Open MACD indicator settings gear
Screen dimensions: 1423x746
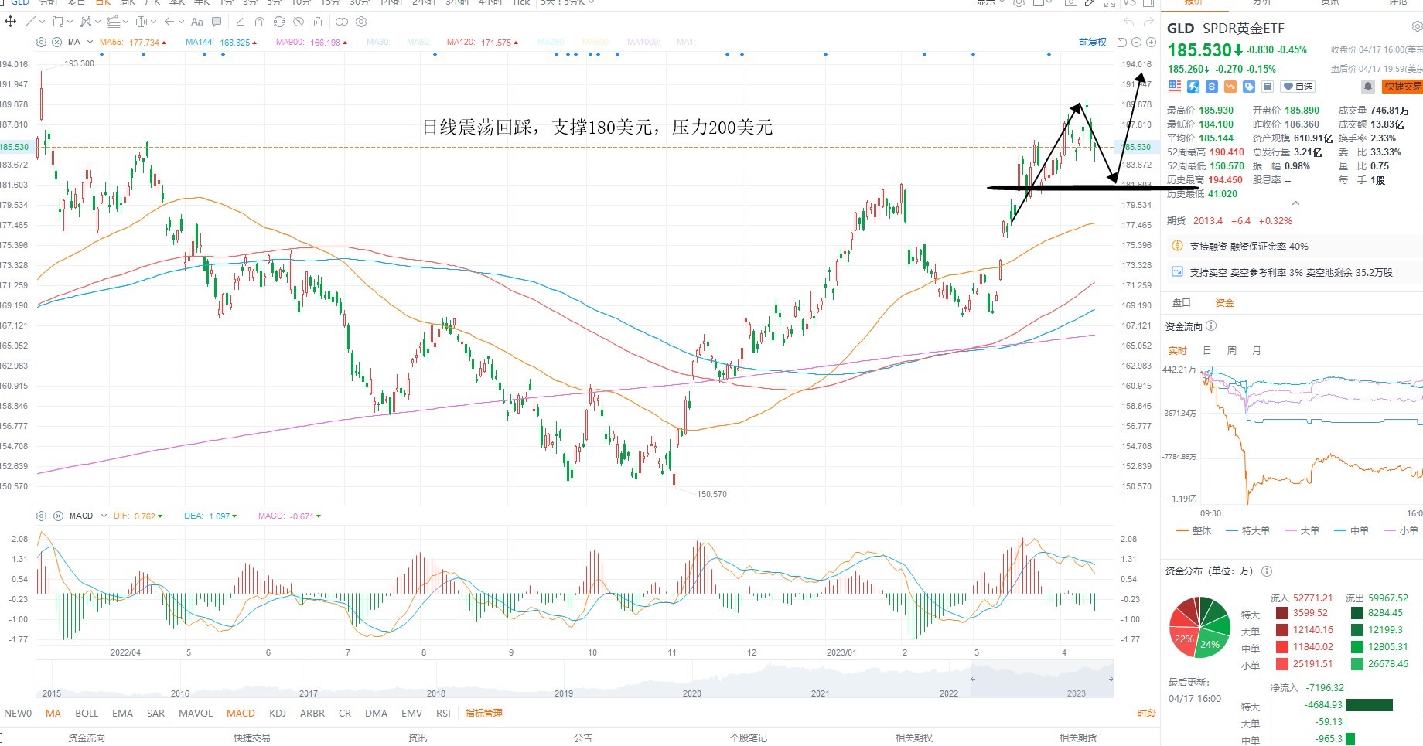pos(41,516)
